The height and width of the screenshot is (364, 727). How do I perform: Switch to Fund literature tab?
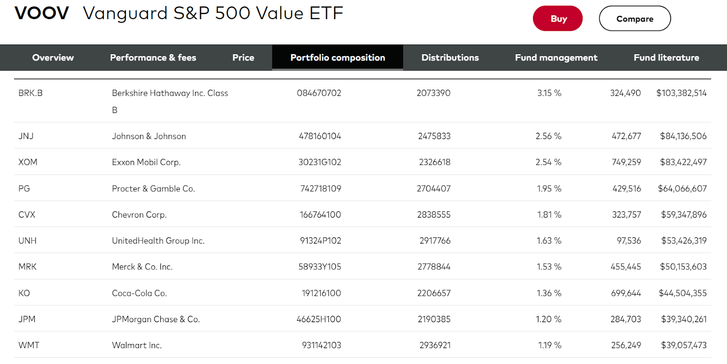[x=666, y=58]
